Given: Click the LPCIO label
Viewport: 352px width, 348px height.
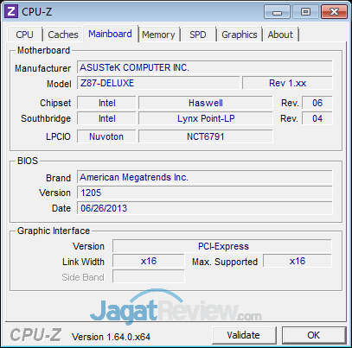Looking at the screenshot, I should [x=58, y=136].
